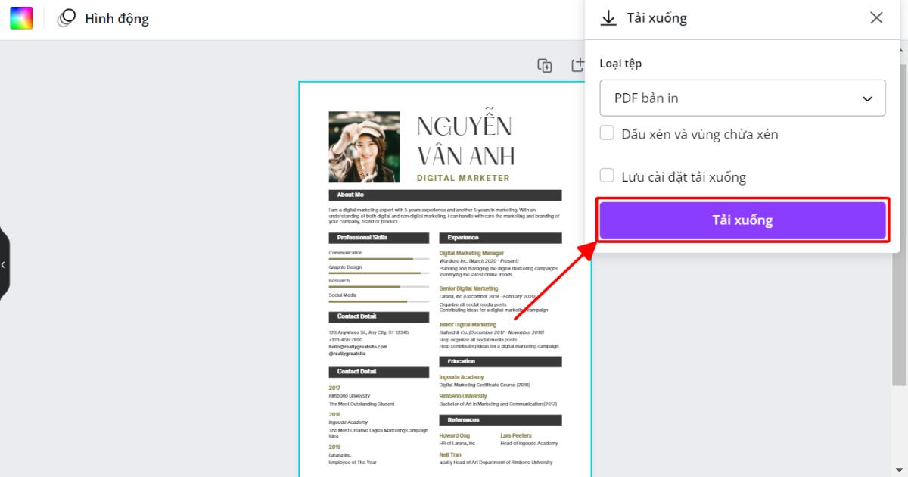Screen dimensions: 908x477
Task: Select the Hình động animation icon
Action: [67, 17]
